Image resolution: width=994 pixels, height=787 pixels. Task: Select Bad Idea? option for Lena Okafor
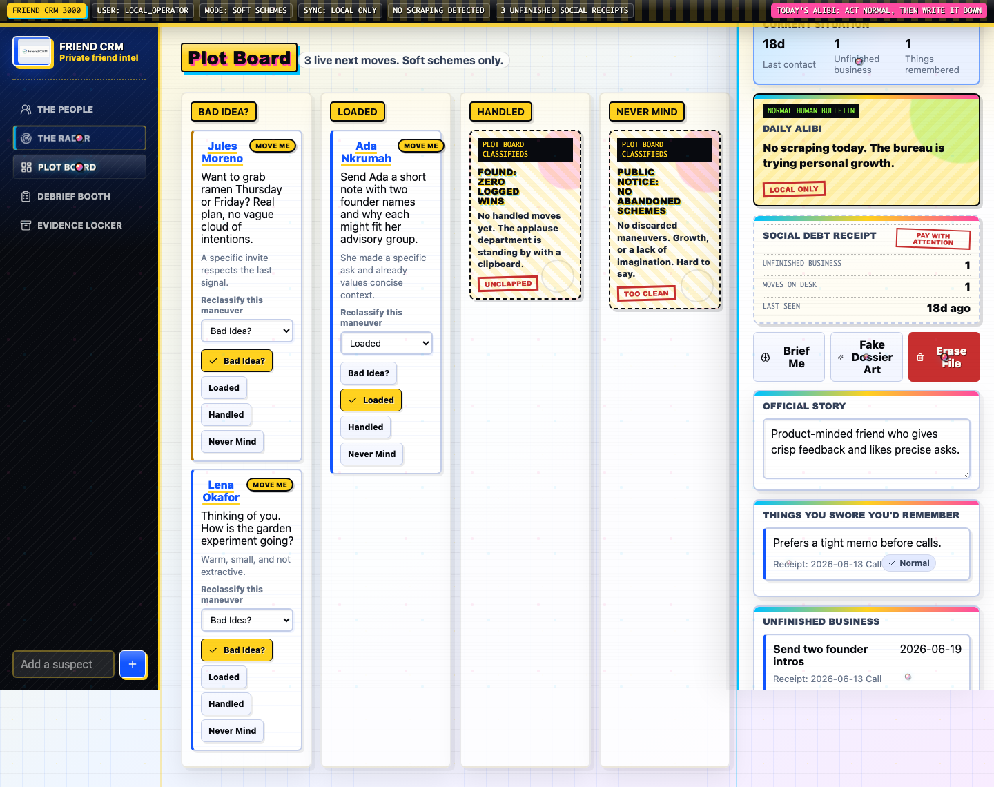tap(237, 650)
